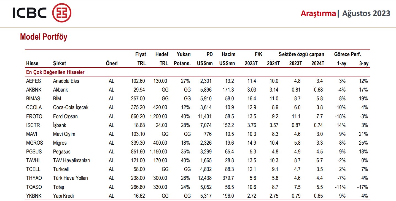Screen dimensions: 396x201
Task: Click the "Hisse" column header
Action: (x=32, y=64)
